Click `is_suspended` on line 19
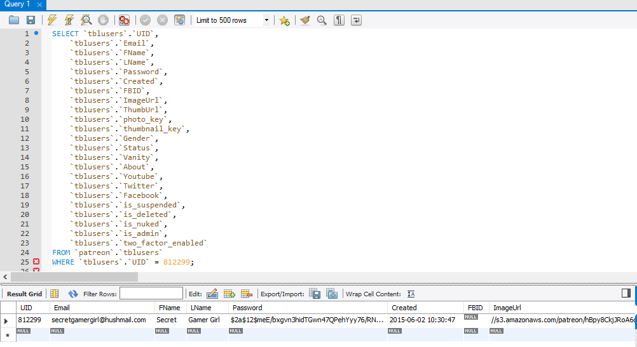The height and width of the screenshot is (347, 637). point(150,205)
